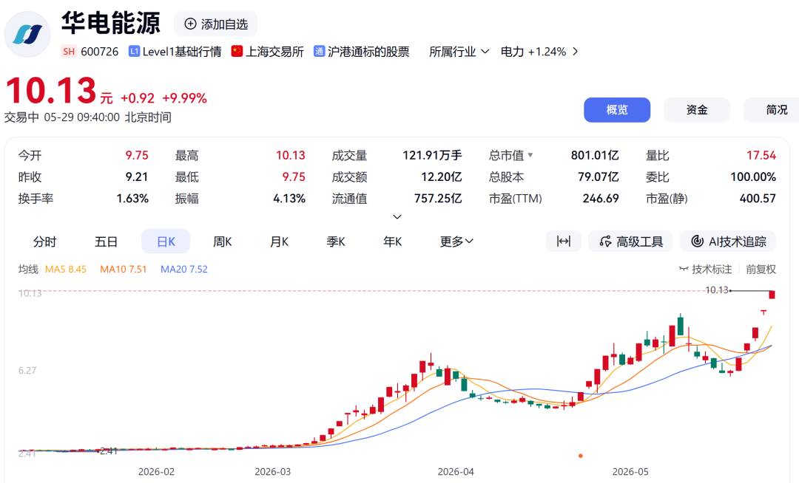Click the China flag 上海交易所 icon
Viewport: 799px width, 483px height.
(237, 52)
